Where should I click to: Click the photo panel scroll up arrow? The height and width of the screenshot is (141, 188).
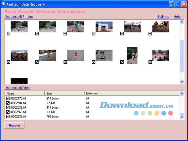tap(182, 22)
